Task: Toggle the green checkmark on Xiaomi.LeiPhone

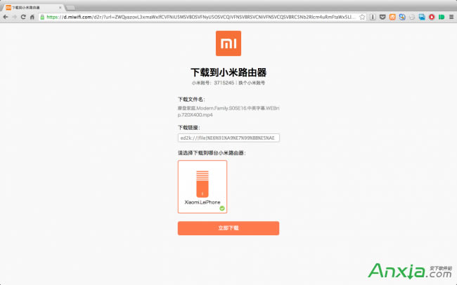Action: coord(222,208)
